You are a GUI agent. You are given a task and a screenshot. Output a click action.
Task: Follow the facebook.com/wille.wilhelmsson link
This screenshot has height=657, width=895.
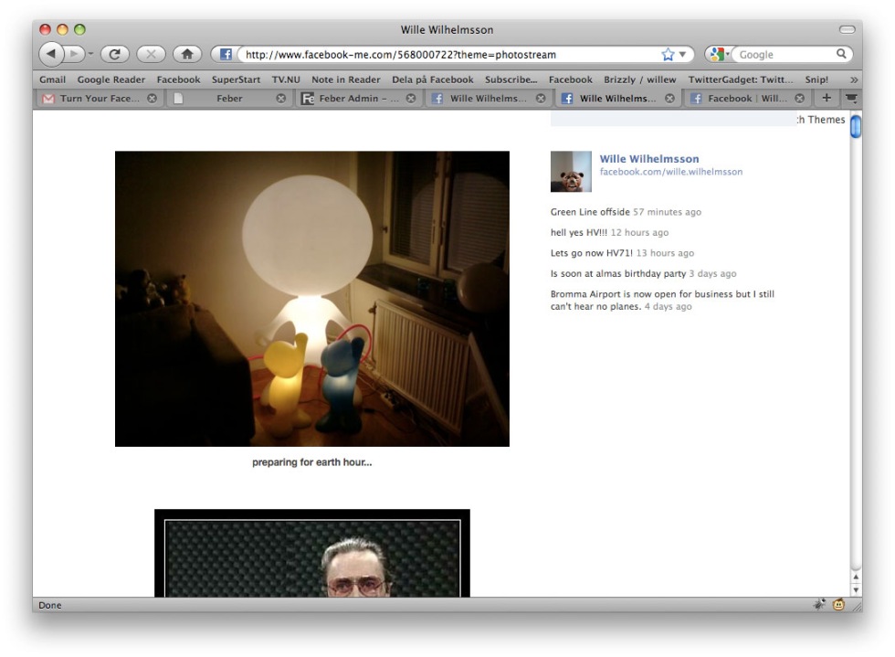pos(670,172)
